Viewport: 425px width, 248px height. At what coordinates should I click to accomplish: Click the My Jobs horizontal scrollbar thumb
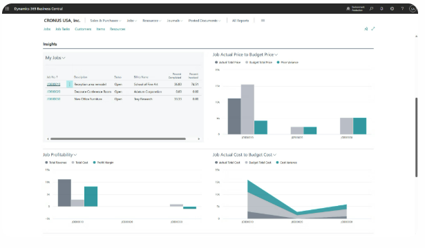click(118, 139)
